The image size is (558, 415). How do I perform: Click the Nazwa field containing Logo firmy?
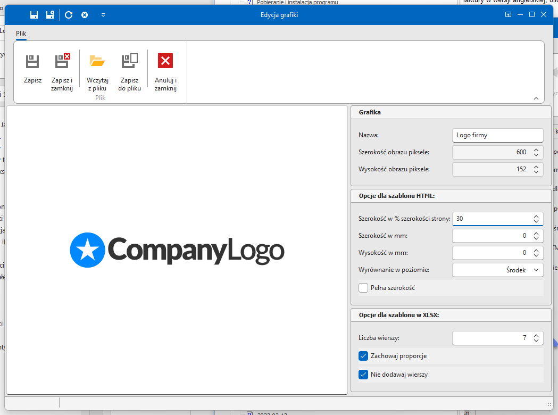point(497,135)
